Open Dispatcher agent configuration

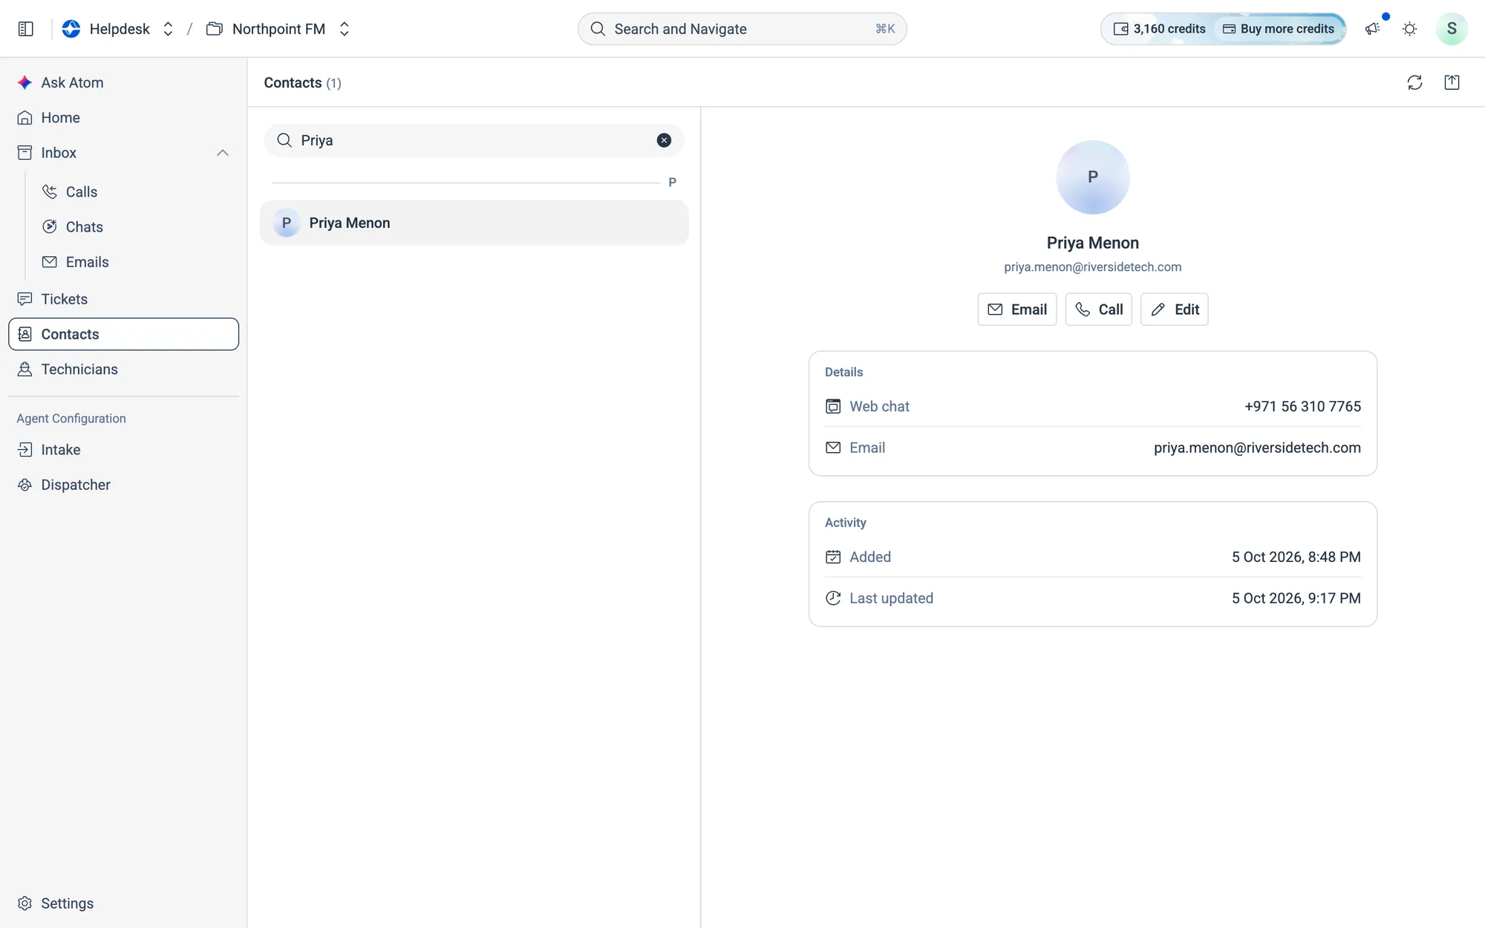coord(123,485)
